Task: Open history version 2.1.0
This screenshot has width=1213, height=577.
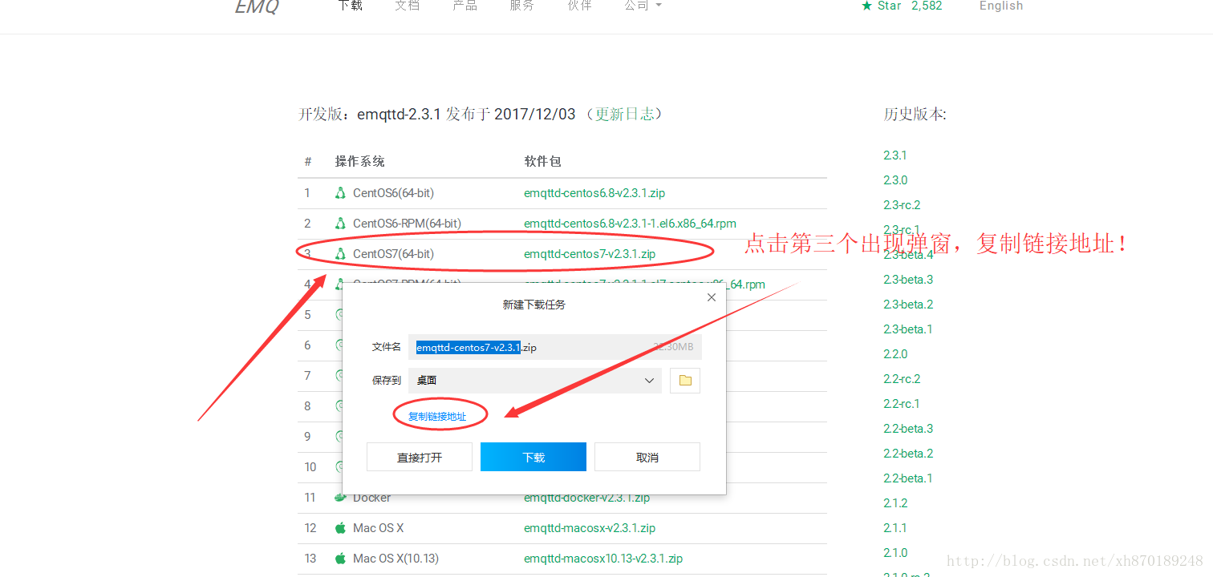Action: coord(895,553)
